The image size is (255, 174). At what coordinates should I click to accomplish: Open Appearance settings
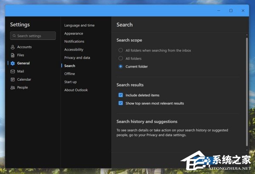tap(74, 34)
